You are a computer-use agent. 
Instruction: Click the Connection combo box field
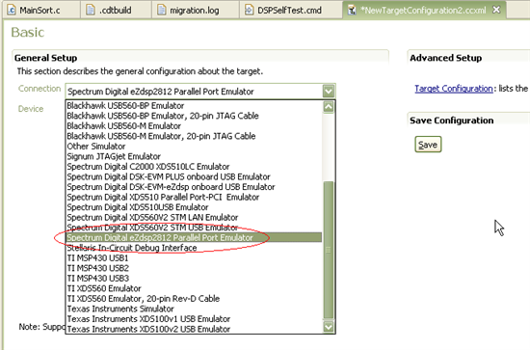[200, 92]
